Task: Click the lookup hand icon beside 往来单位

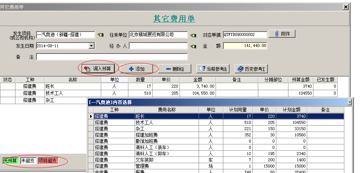Action: [193, 35]
